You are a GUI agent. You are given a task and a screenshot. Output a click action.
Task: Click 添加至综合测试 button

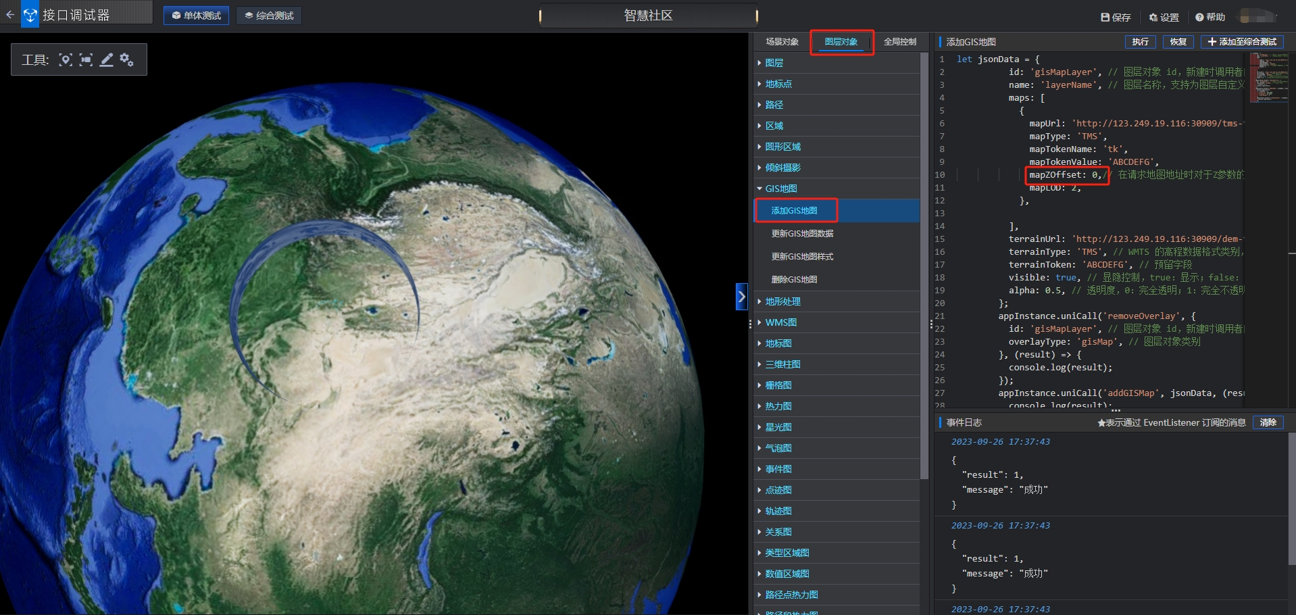point(1241,42)
